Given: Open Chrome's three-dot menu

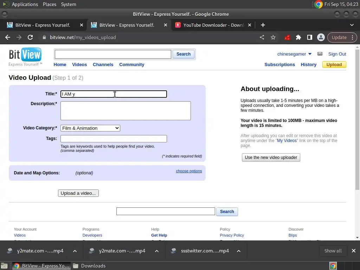Looking at the screenshot, I should pyautogui.click(x=352, y=37).
